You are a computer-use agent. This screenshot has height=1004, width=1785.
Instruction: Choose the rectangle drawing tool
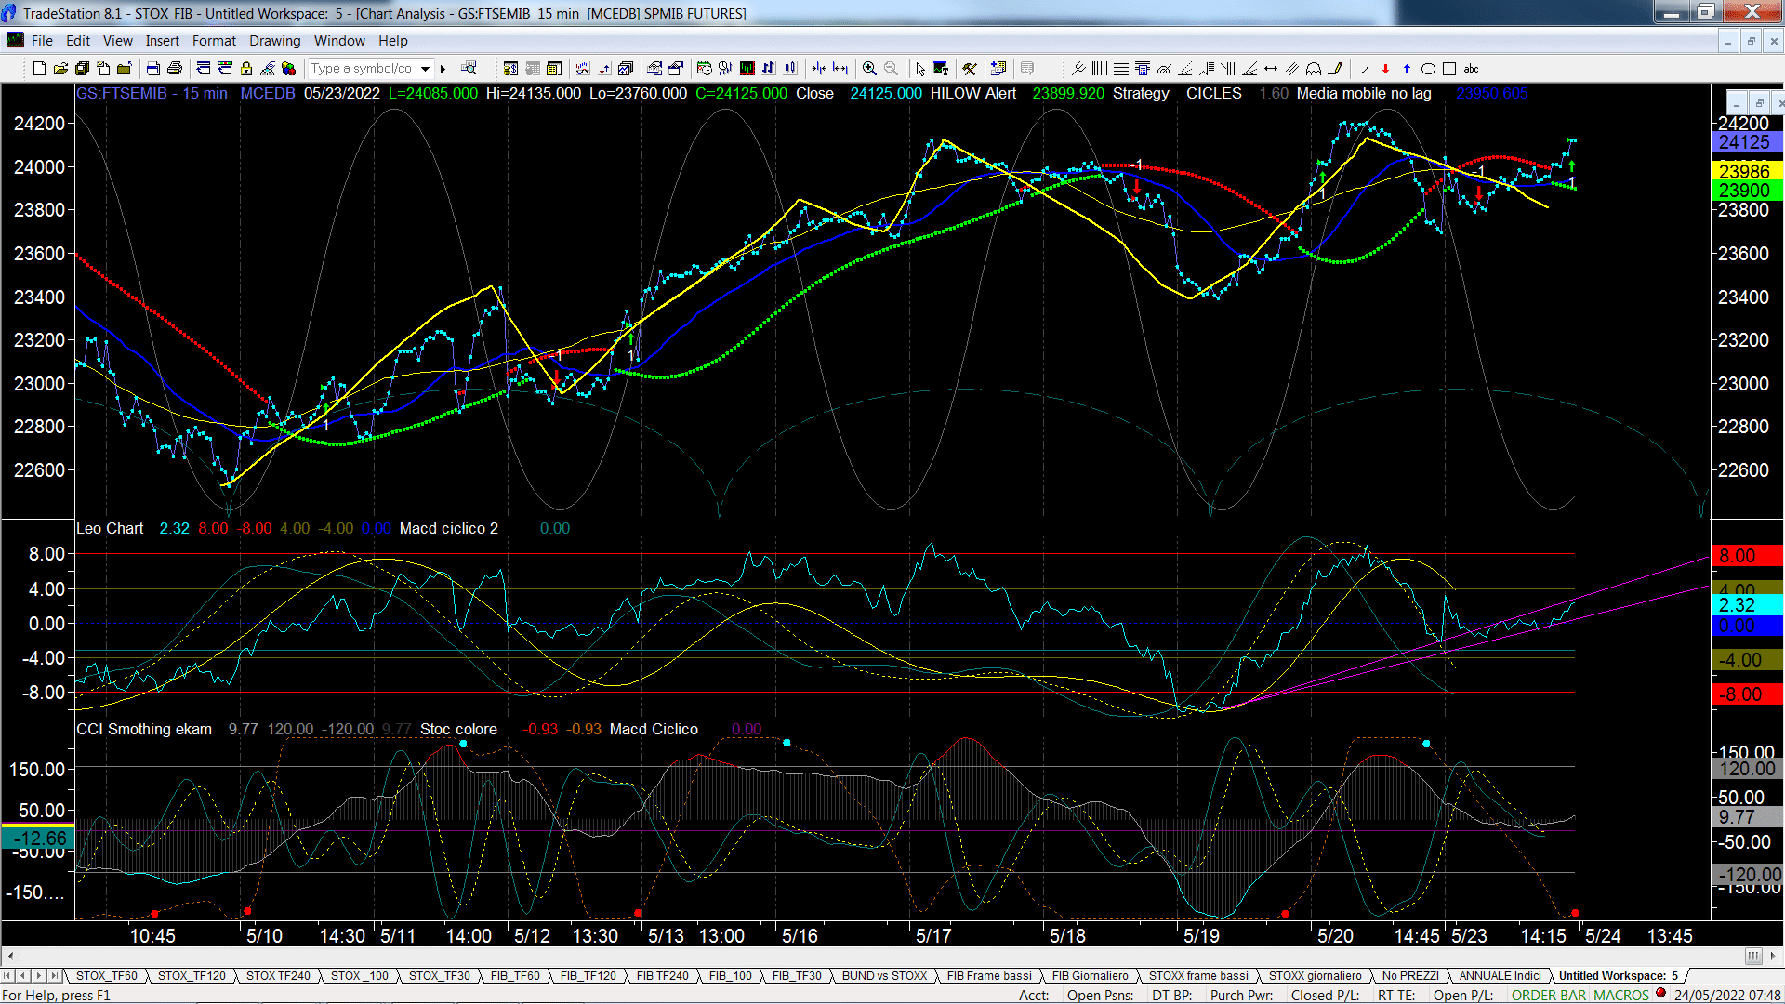tap(1449, 69)
